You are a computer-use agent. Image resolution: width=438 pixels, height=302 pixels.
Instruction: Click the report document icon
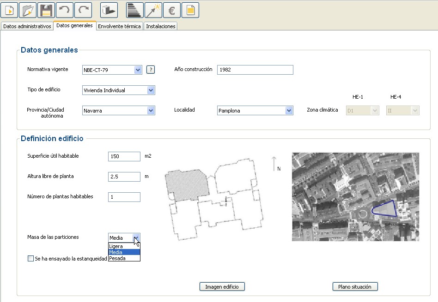click(190, 10)
